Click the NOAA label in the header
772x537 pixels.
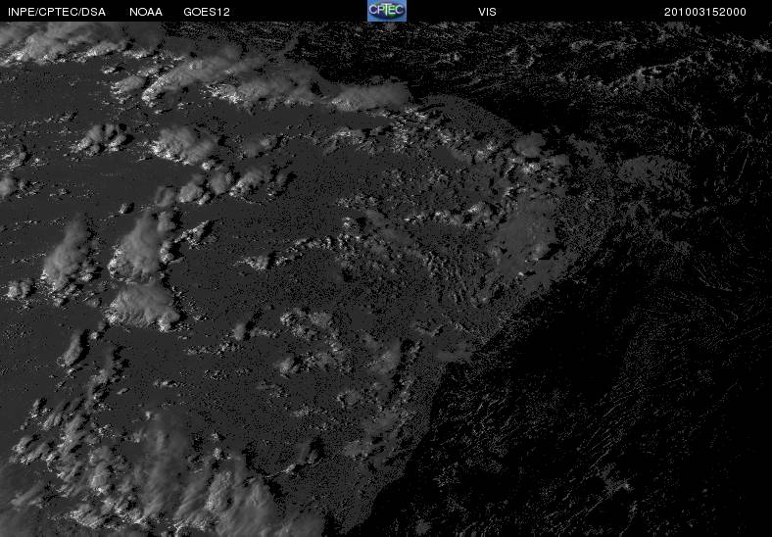click(146, 12)
